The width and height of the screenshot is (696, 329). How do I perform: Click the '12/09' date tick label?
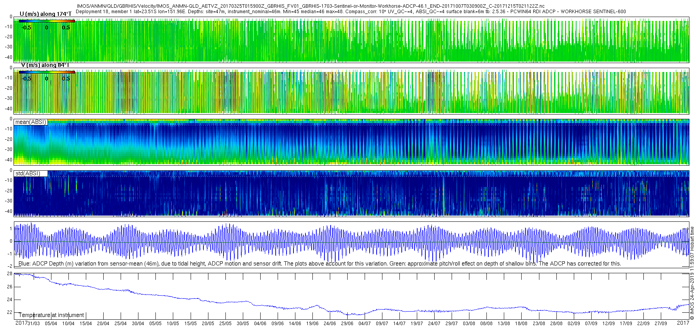click(609, 324)
